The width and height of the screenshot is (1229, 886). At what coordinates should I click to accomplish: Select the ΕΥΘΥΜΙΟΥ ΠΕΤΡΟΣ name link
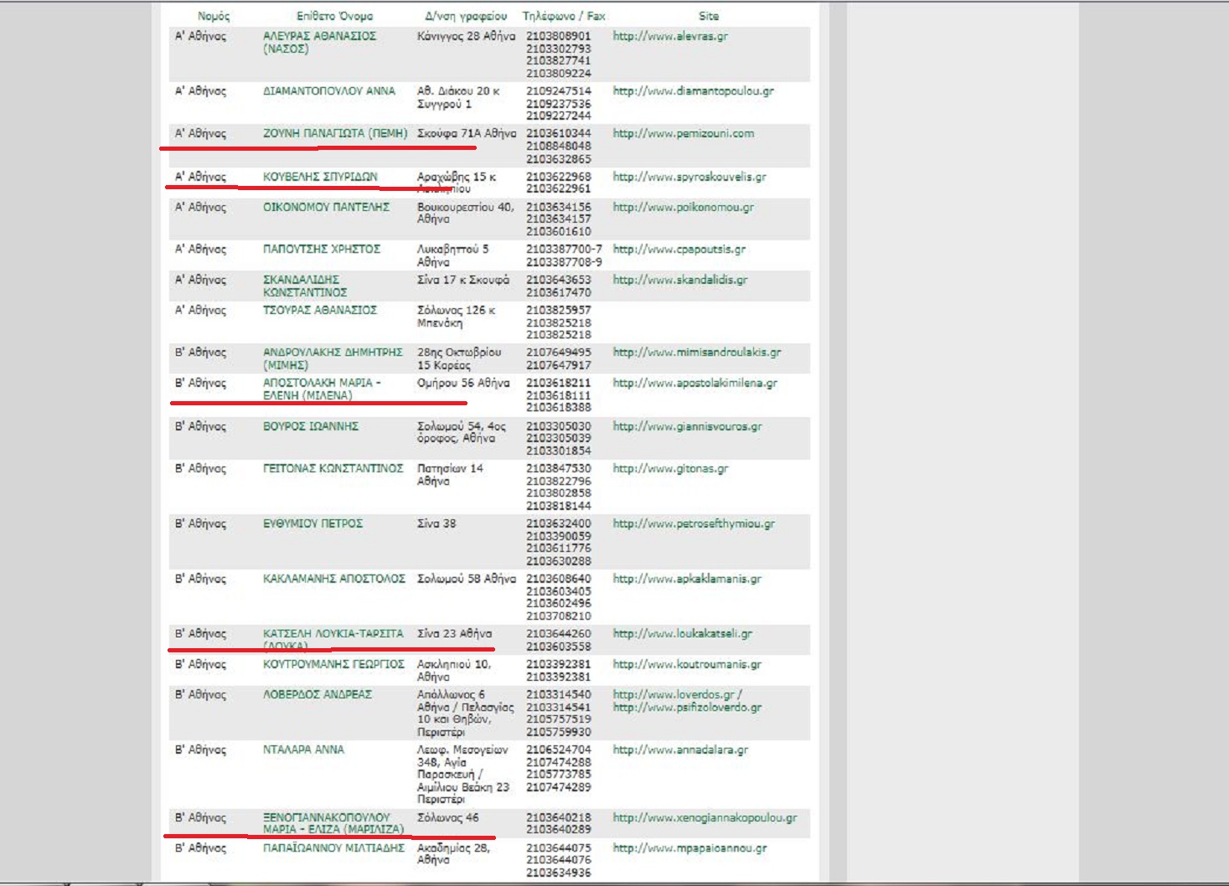click(312, 524)
